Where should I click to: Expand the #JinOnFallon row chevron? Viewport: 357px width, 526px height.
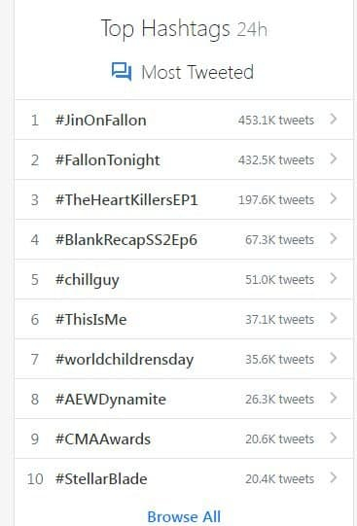point(334,119)
